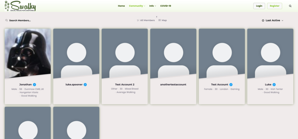298x139 pixels.
Task: Click 'Irish Terrier' on Luke's card
Action: point(277,89)
